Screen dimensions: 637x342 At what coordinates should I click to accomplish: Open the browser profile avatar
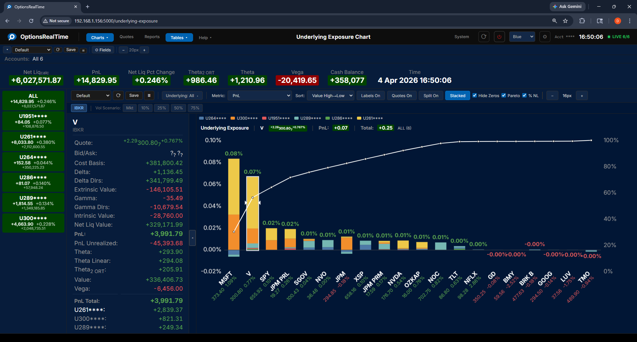click(617, 21)
